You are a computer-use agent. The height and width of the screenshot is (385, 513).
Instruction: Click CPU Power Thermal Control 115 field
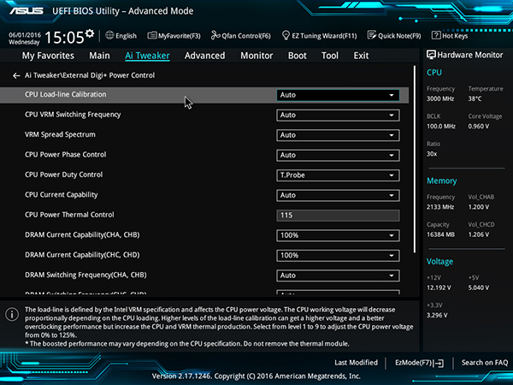[338, 216]
